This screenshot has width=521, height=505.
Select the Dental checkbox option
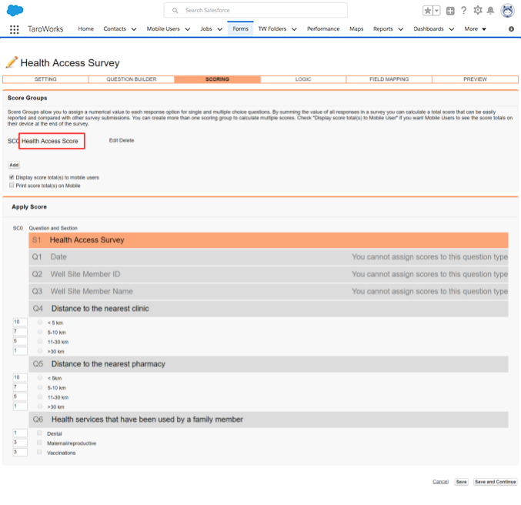click(x=39, y=433)
